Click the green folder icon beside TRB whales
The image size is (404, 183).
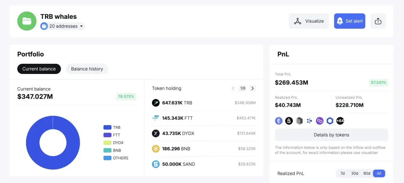click(27, 21)
